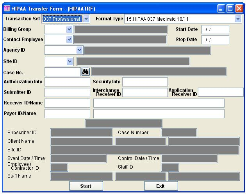This screenshot has width=246, height=194.
Task: Focus the Case No. text field
Action: (62, 72)
